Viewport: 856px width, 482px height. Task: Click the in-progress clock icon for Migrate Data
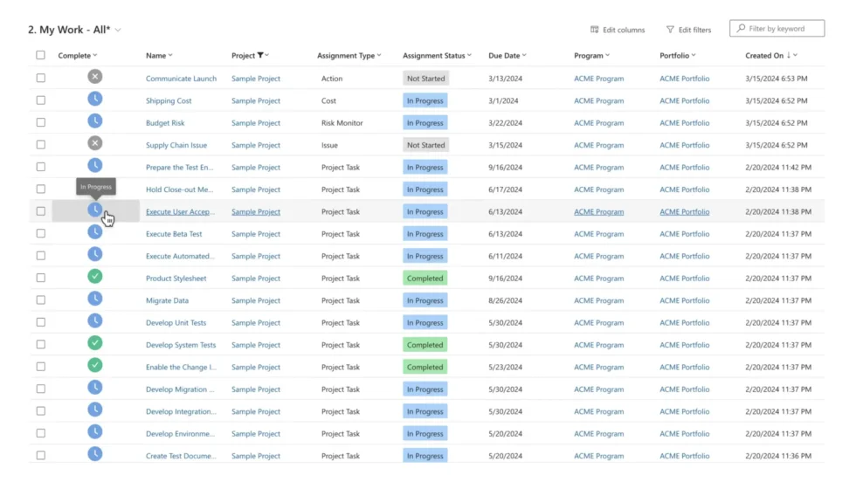(x=95, y=299)
